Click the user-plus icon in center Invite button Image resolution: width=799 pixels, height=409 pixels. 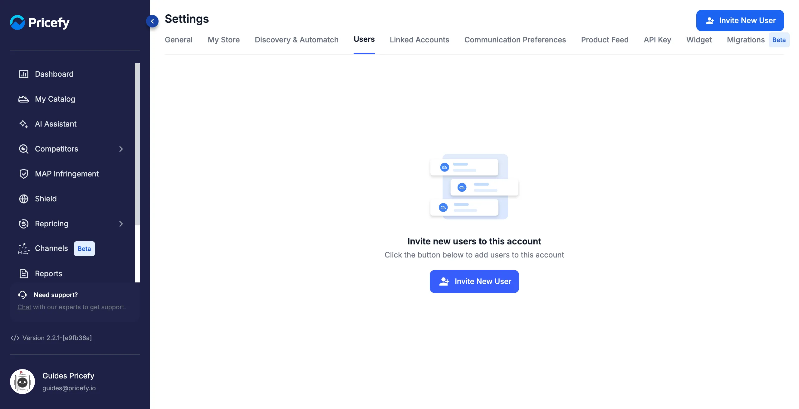[x=444, y=281]
